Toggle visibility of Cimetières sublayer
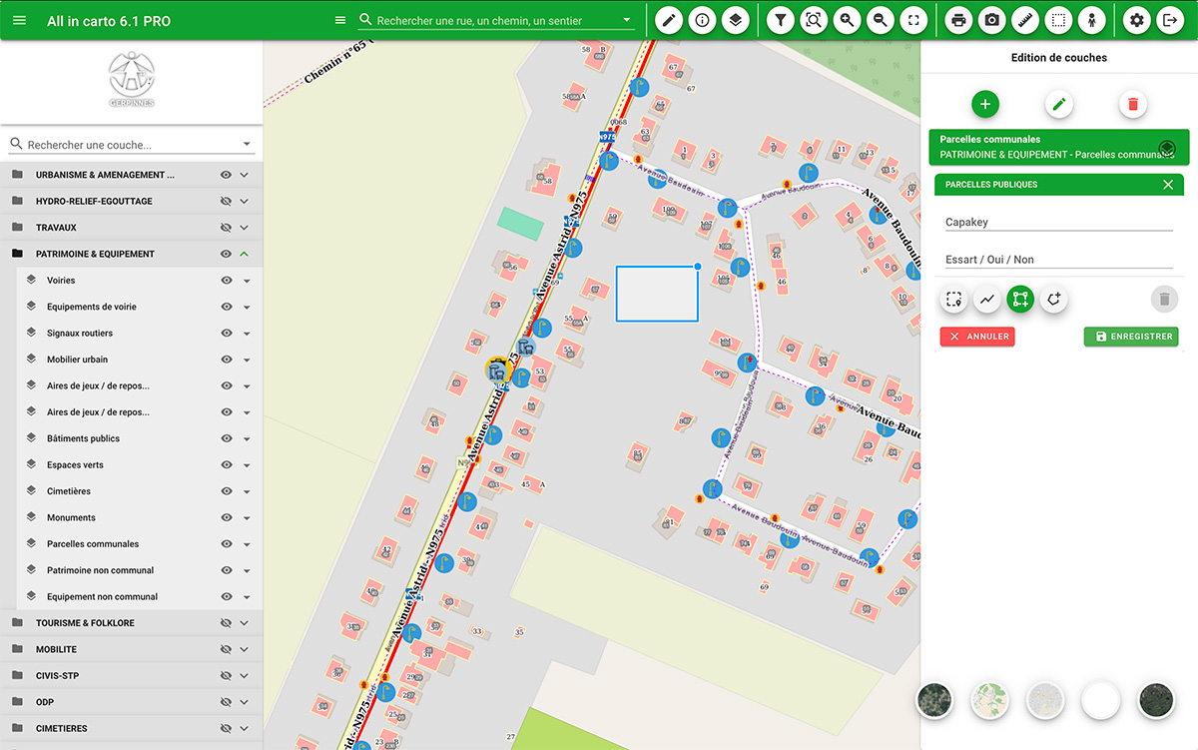Viewport: 1198px width, 750px height. click(227, 491)
